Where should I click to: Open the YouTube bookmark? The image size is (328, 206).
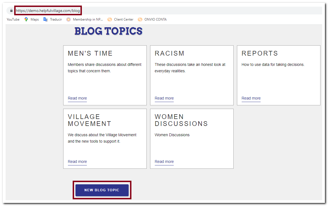click(13, 19)
